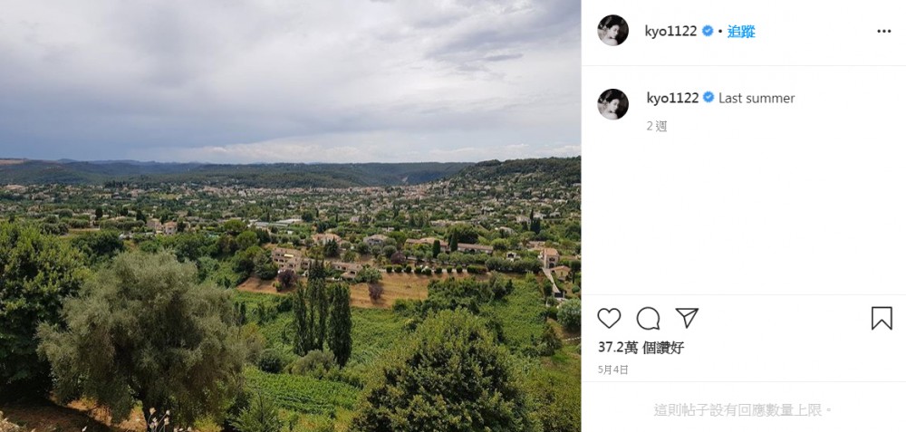The width and height of the screenshot is (906, 432).
Task: Click the verified badge beside the caption username
Action: pyautogui.click(x=709, y=98)
